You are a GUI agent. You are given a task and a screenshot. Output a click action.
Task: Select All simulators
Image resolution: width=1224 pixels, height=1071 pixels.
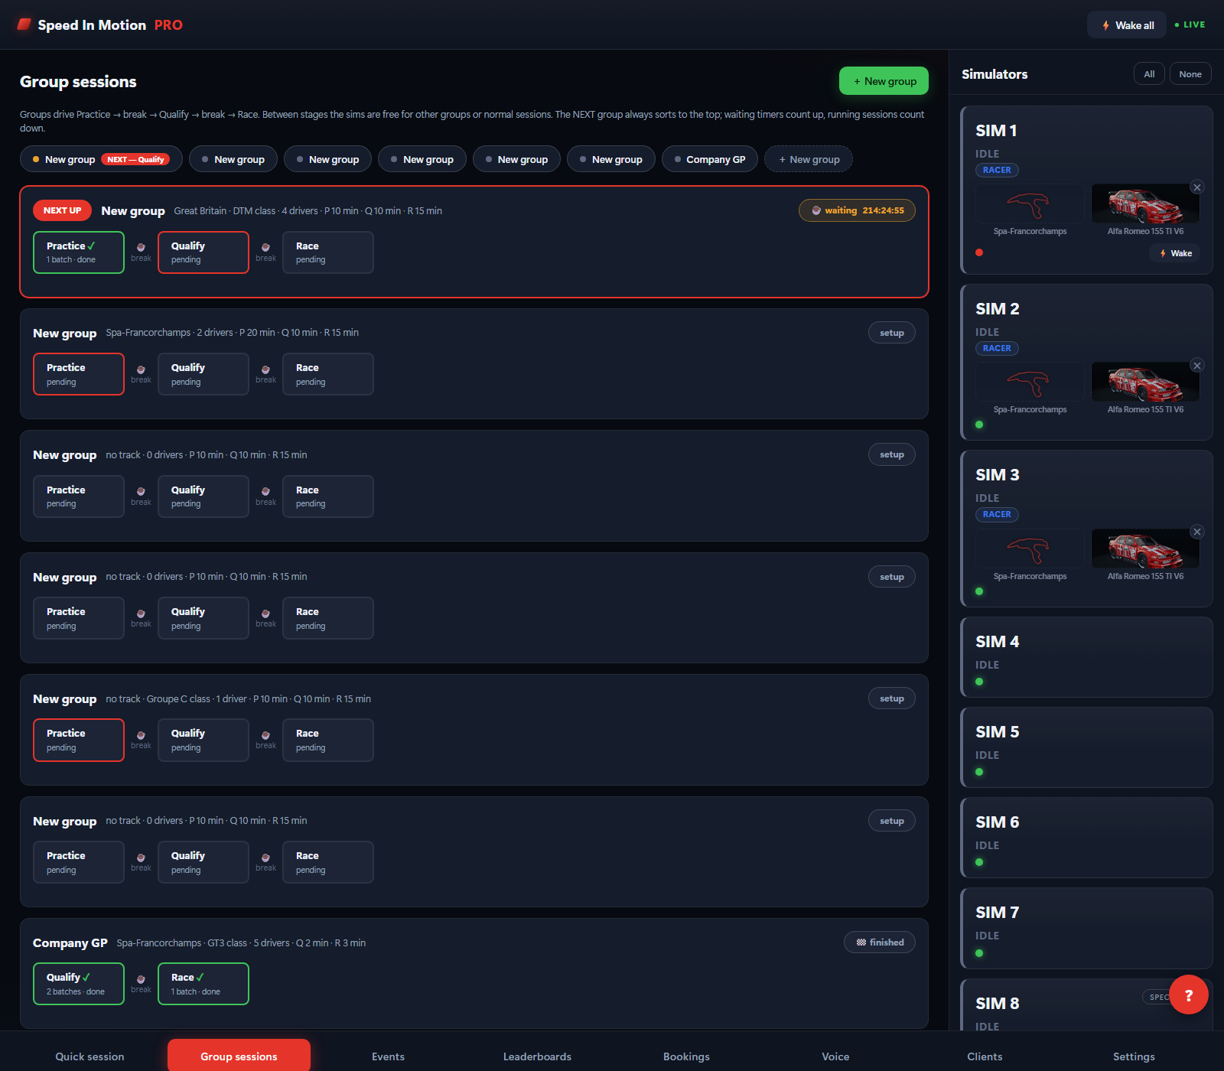coord(1149,74)
